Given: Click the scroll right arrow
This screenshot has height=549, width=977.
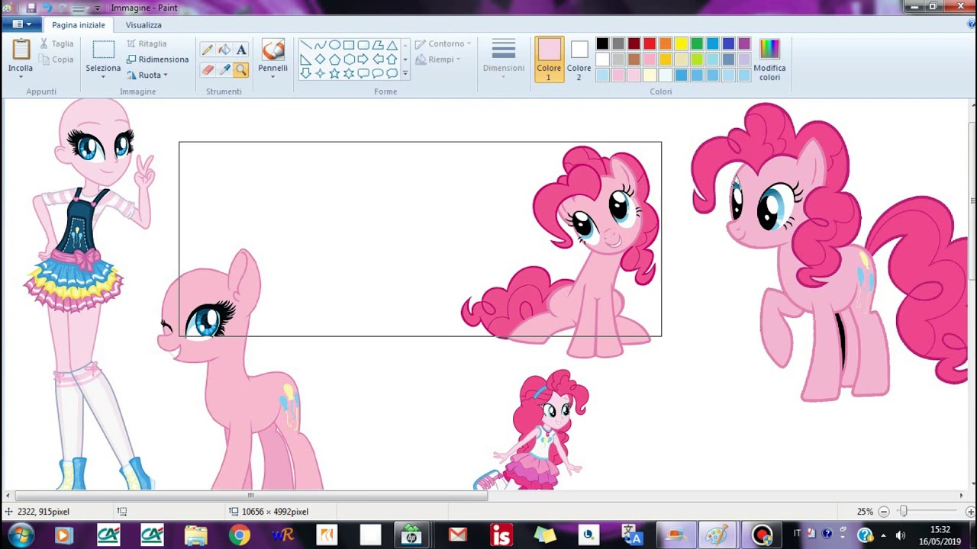Looking at the screenshot, I should (961, 496).
